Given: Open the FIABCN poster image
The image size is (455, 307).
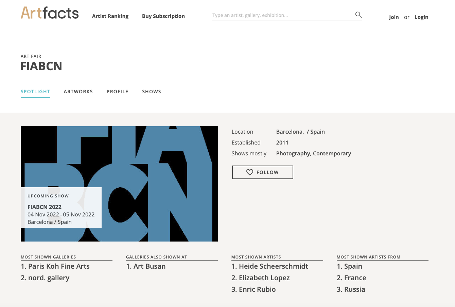Looking at the screenshot, I should coord(119,184).
